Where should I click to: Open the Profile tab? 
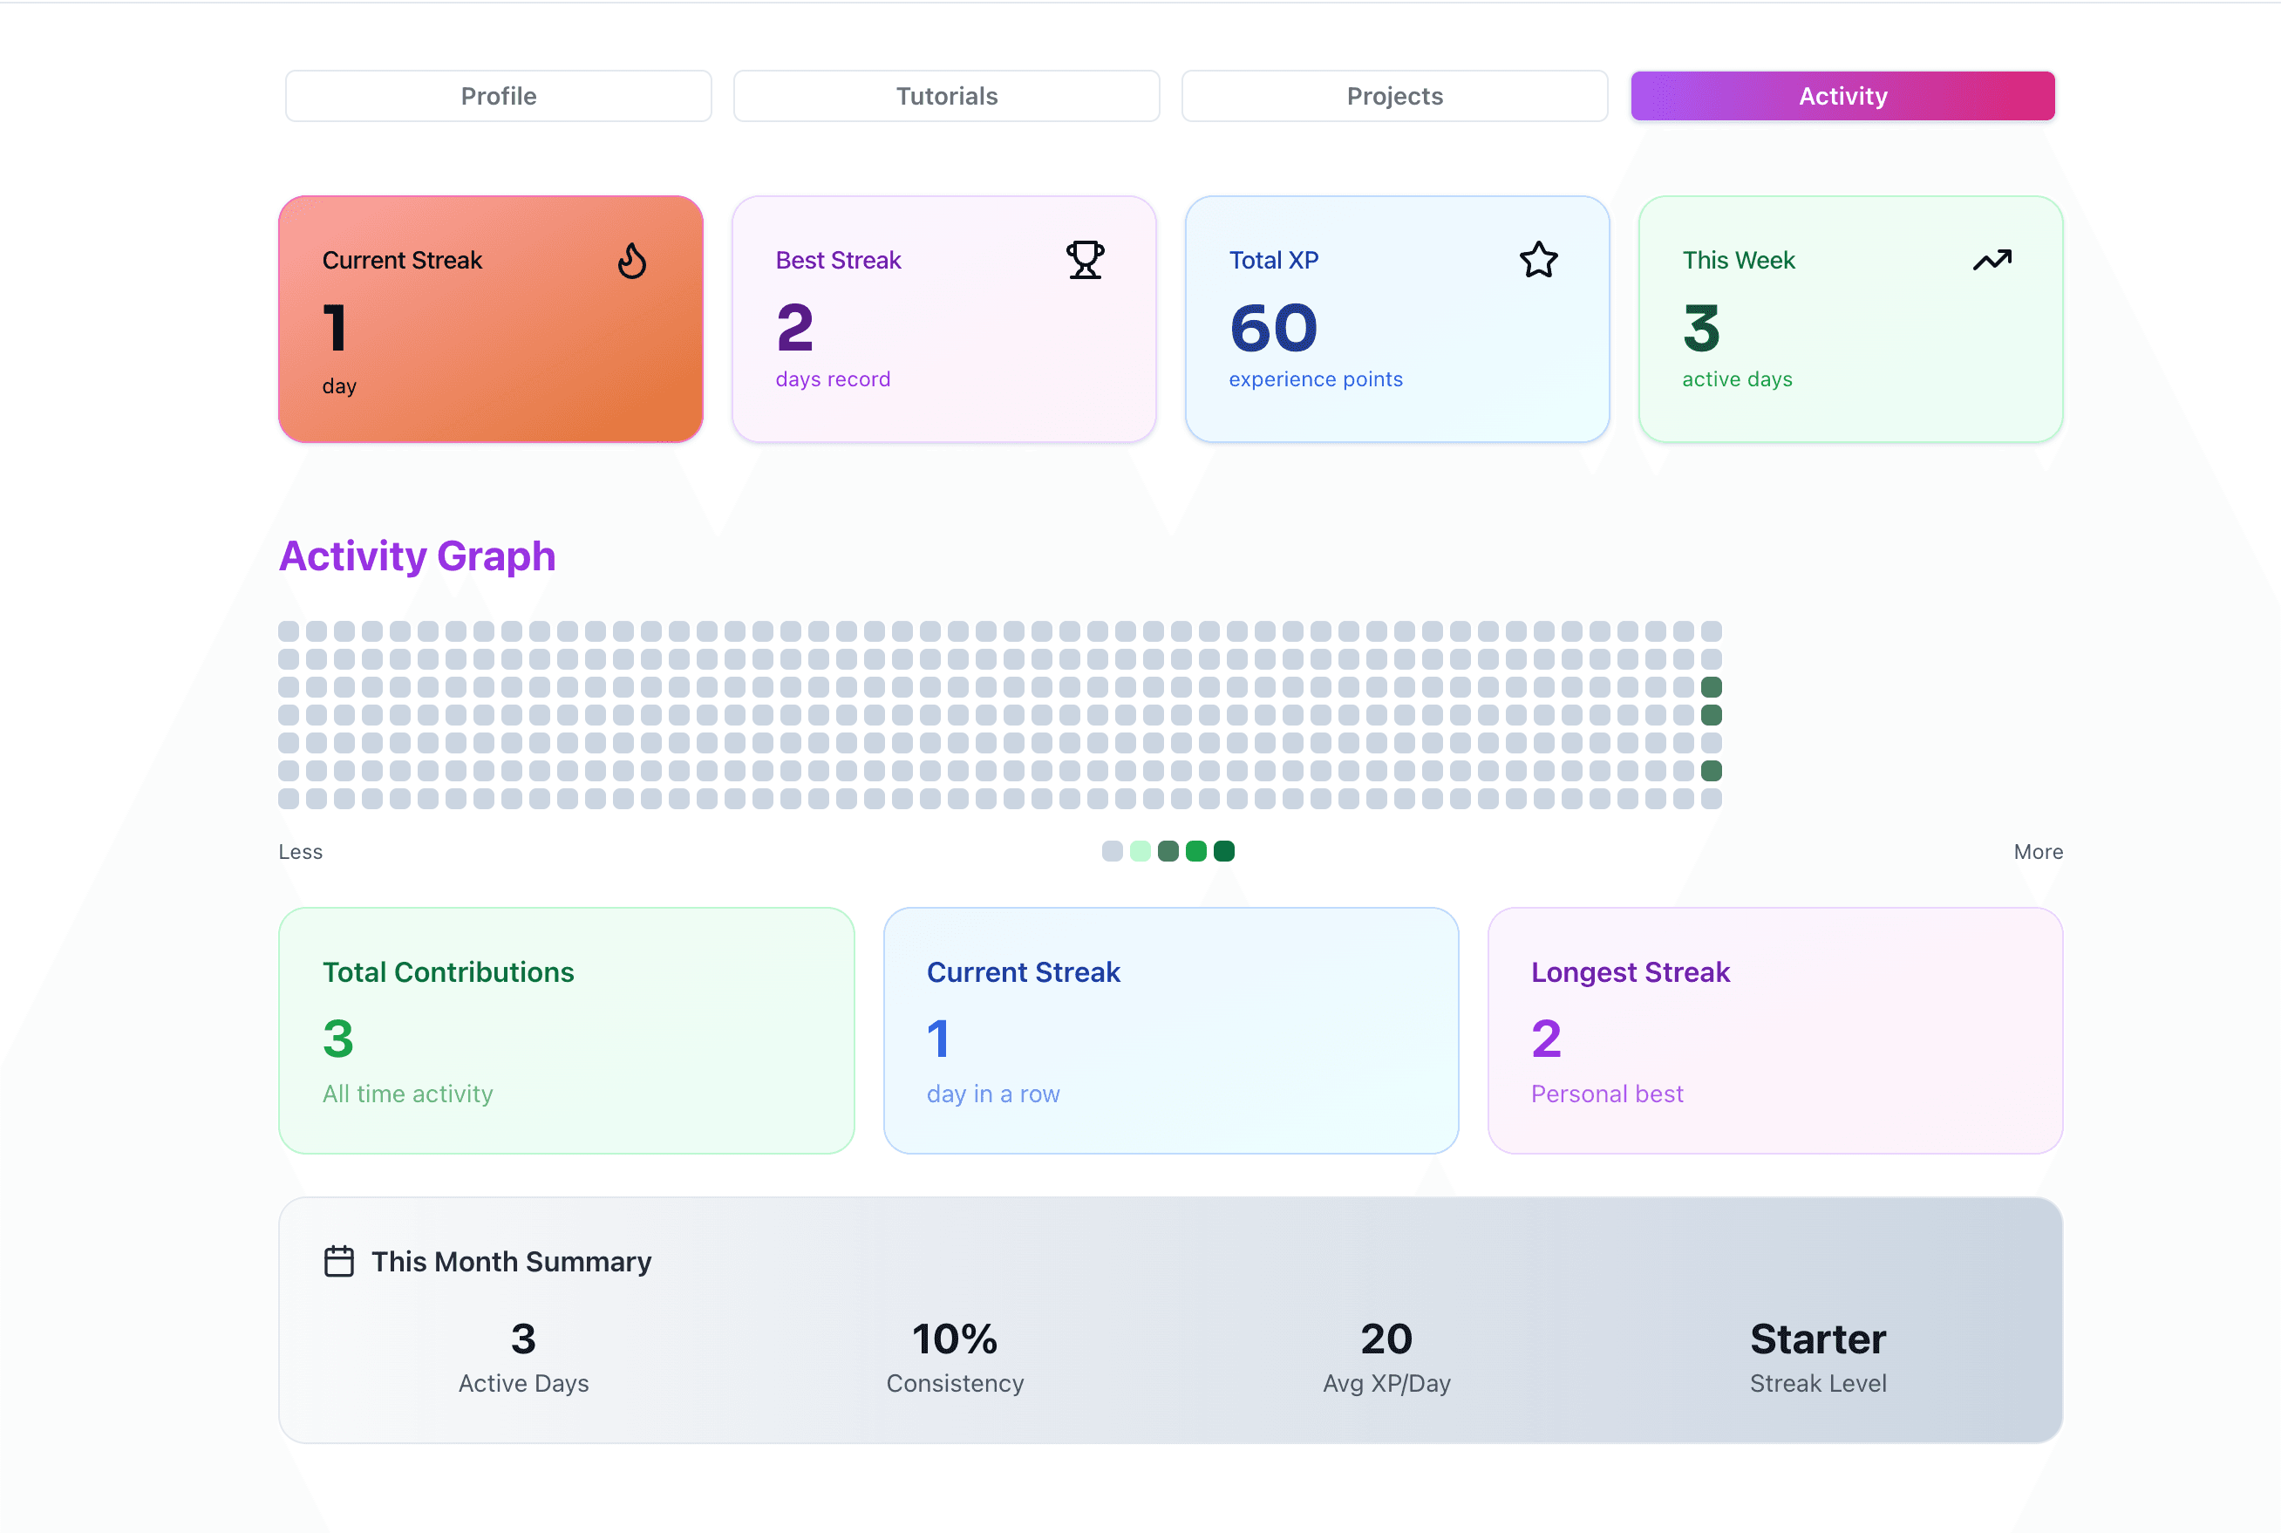499,96
